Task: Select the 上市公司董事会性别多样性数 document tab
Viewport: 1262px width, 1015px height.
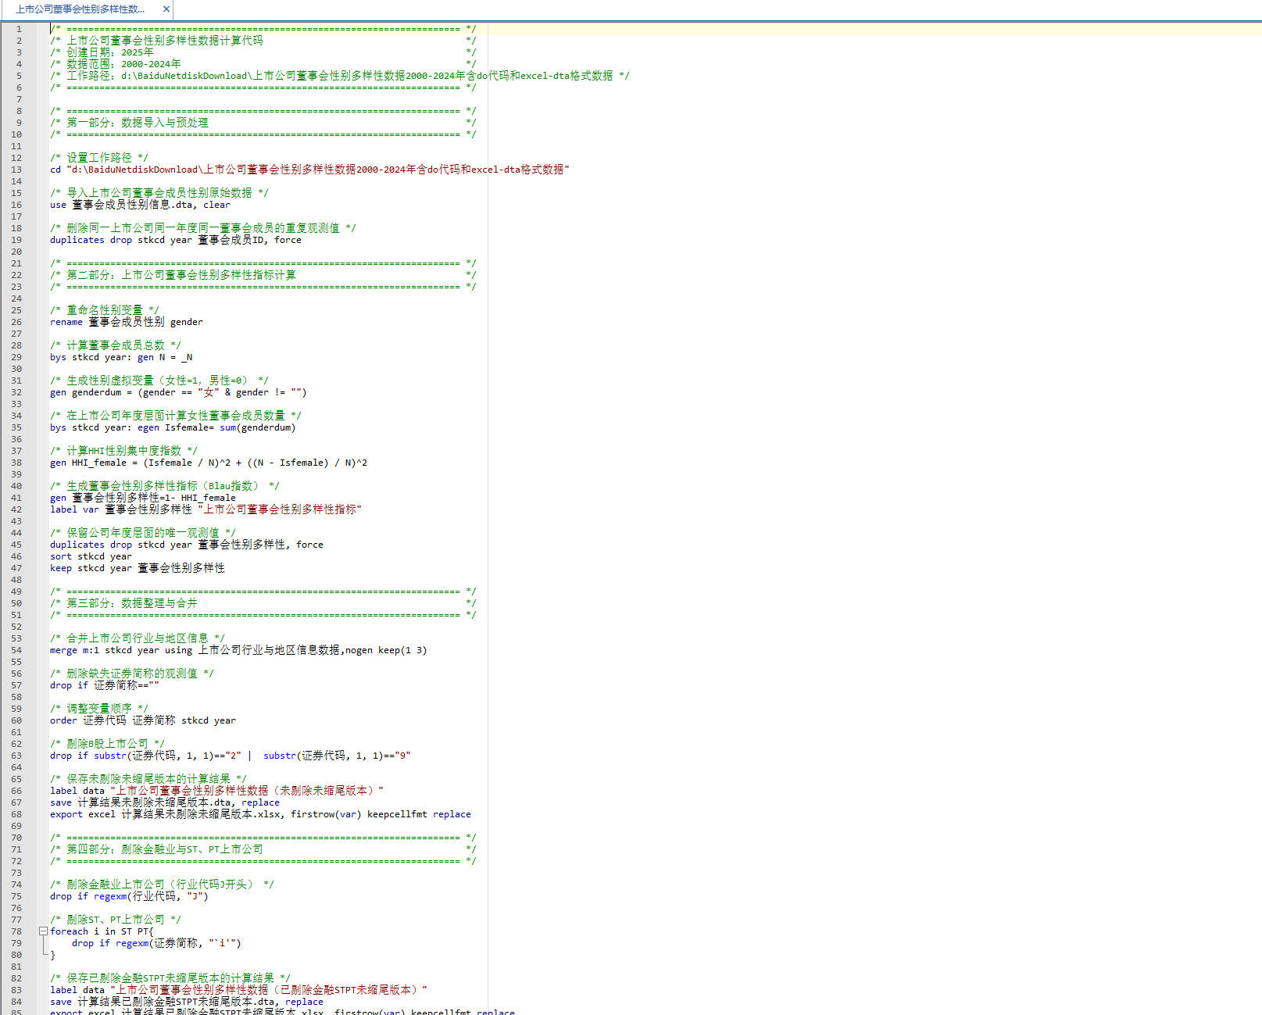Action: point(80,9)
